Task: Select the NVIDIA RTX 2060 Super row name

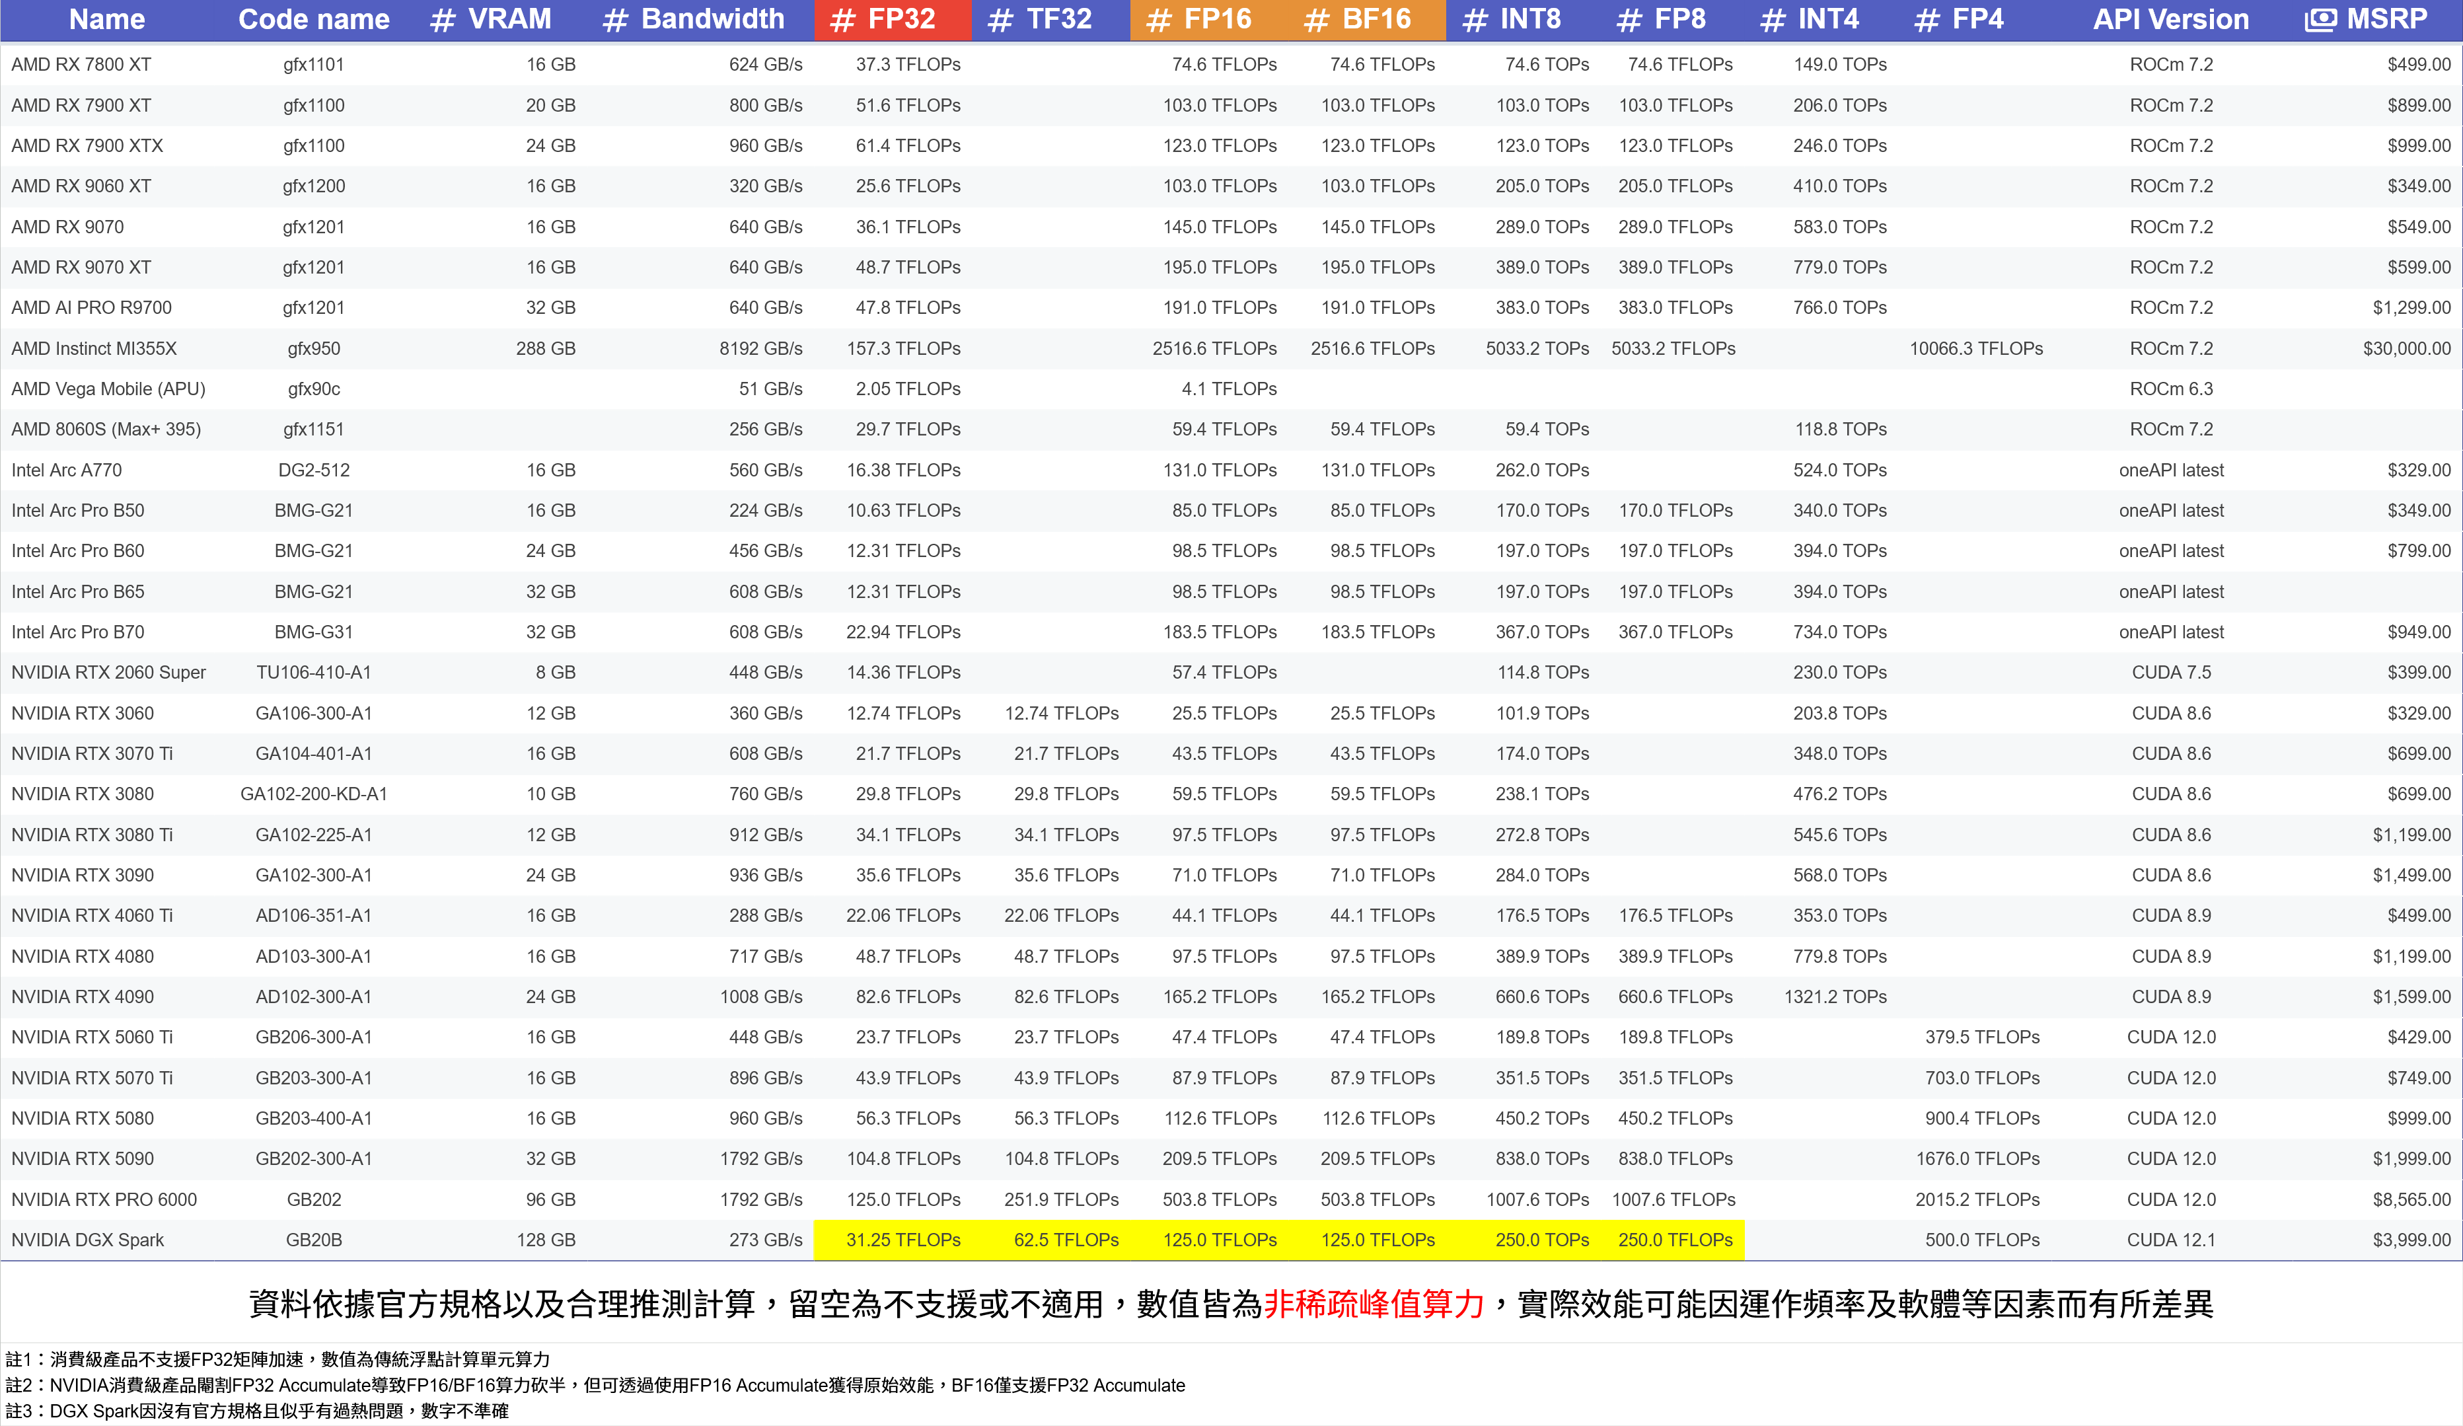Action: click(x=108, y=673)
